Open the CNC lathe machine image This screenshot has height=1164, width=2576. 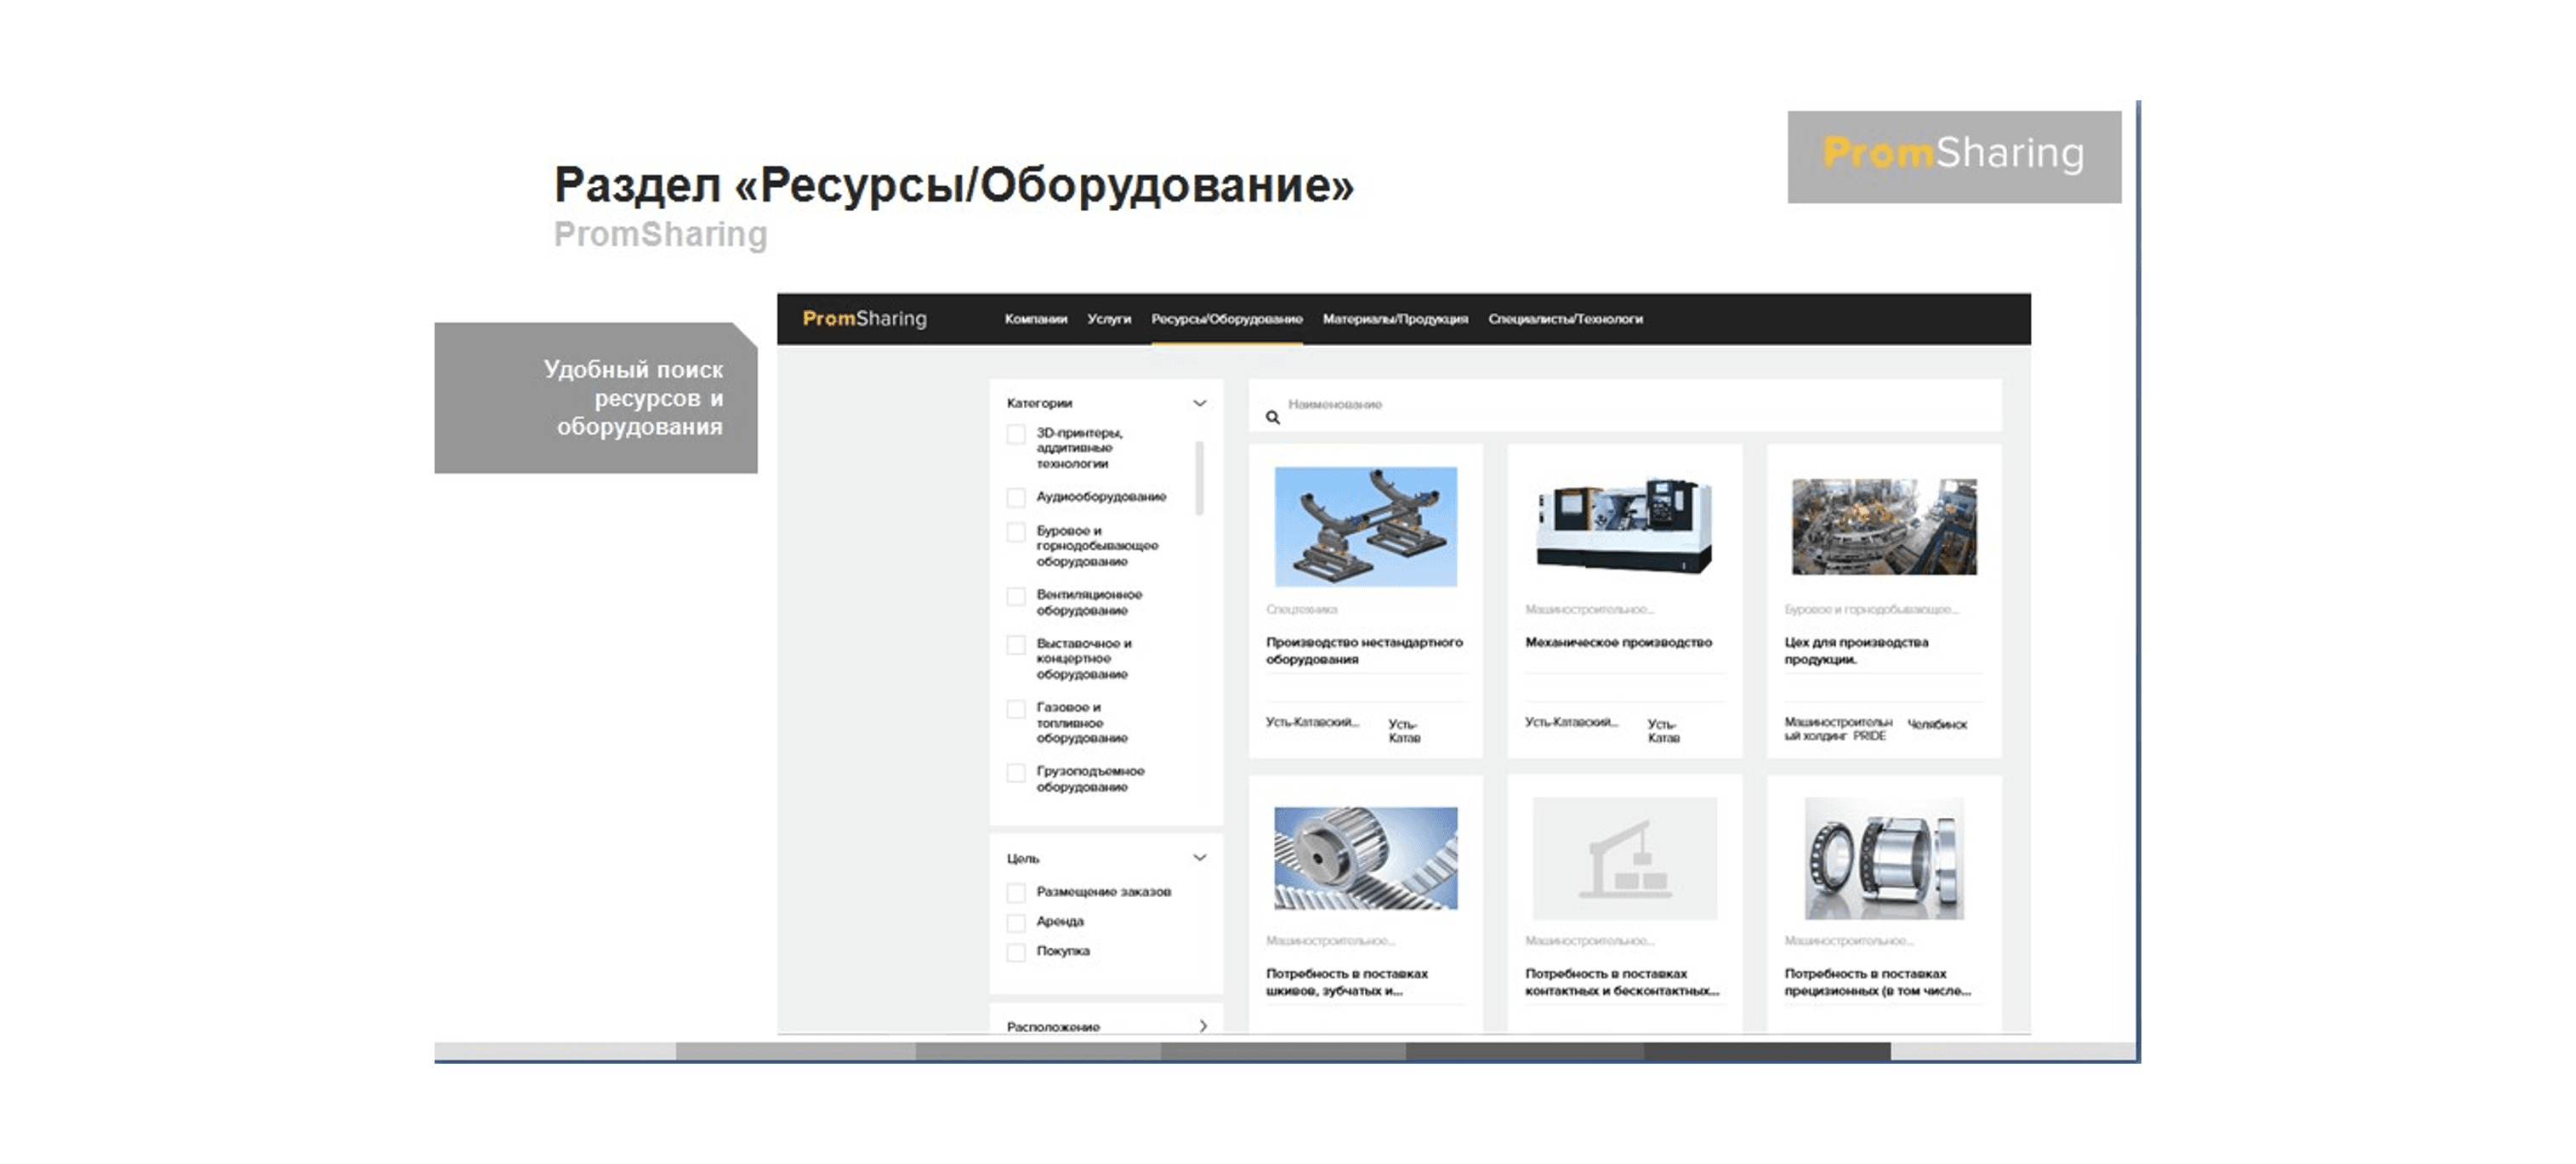pyautogui.click(x=1624, y=526)
